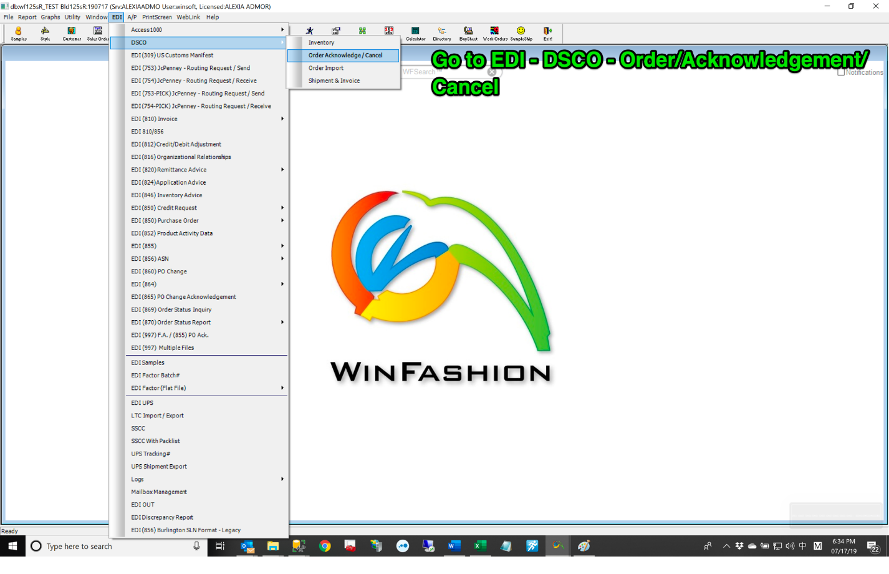
Task: Open Task View in the taskbar
Action: click(219, 546)
